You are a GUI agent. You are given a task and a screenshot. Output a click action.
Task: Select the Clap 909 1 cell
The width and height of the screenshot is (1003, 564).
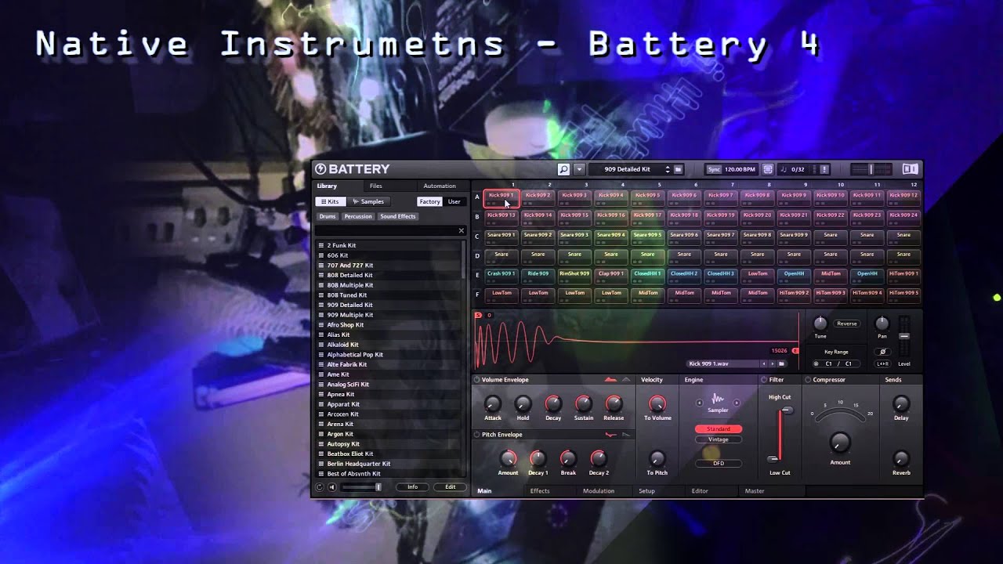point(610,276)
